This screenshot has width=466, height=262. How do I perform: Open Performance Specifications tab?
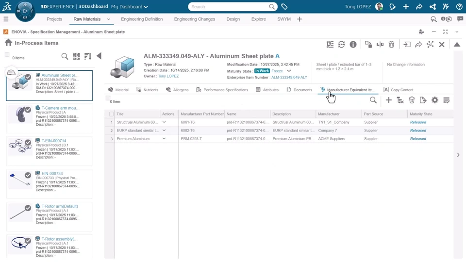click(x=222, y=90)
